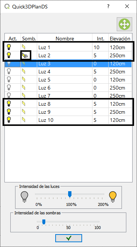Click the light intensity slider handle
This screenshot has height=247, width=137.
70,194
